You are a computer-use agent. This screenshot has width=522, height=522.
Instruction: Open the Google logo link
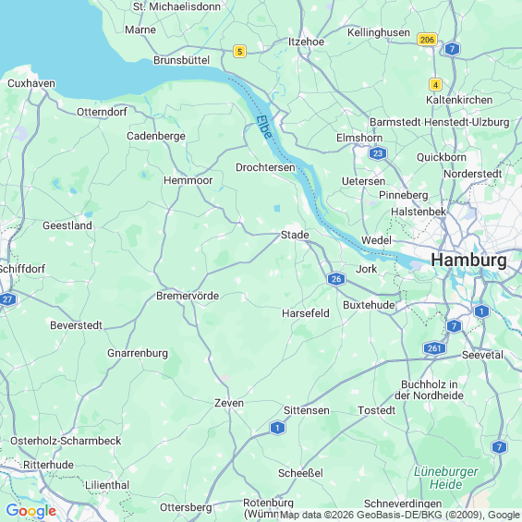pyautogui.click(x=31, y=510)
